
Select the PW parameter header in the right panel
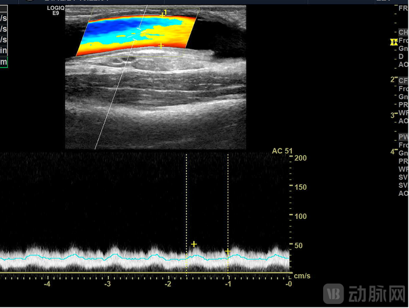[403, 137]
